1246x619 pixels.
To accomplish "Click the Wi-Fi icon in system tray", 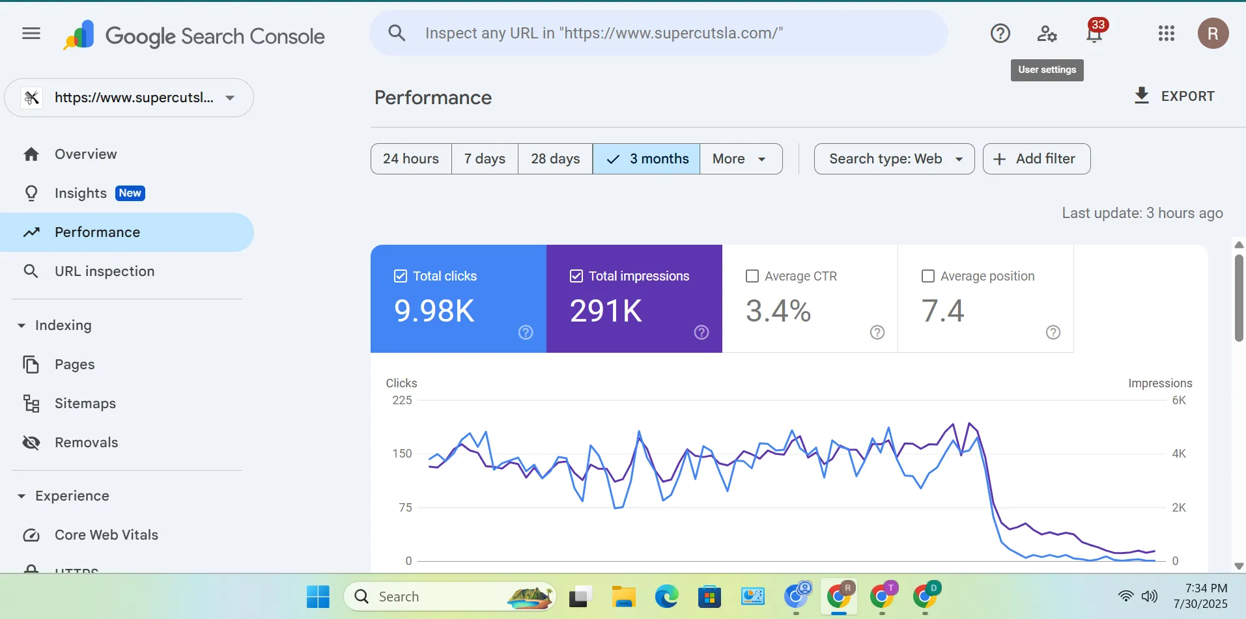I will (x=1126, y=596).
